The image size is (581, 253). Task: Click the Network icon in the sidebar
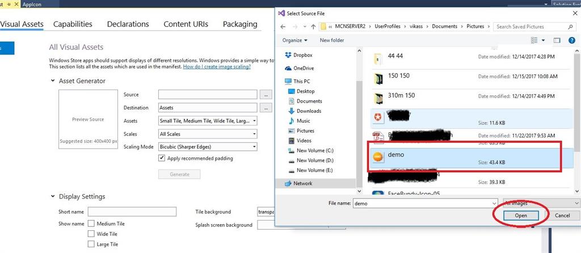tap(287, 184)
